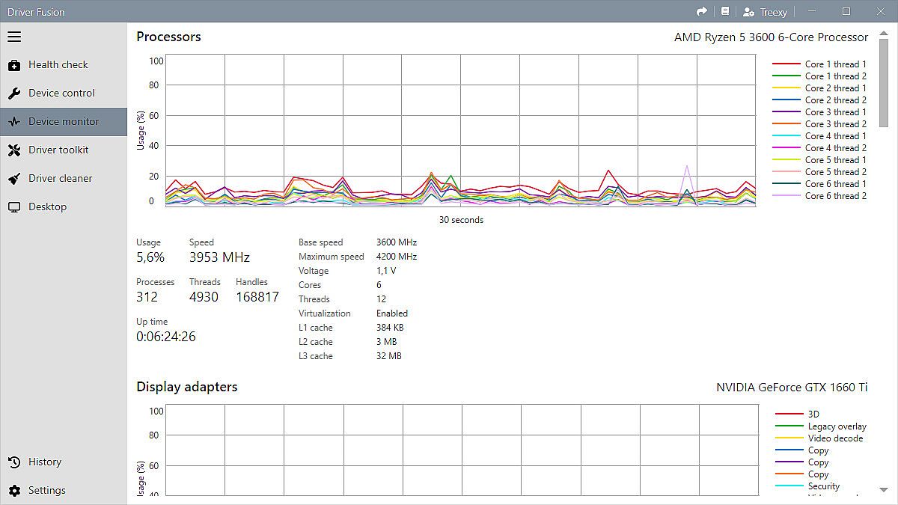The width and height of the screenshot is (898, 505).
Task: Click the Settings gear icon
Action: click(x=14, y=491)
